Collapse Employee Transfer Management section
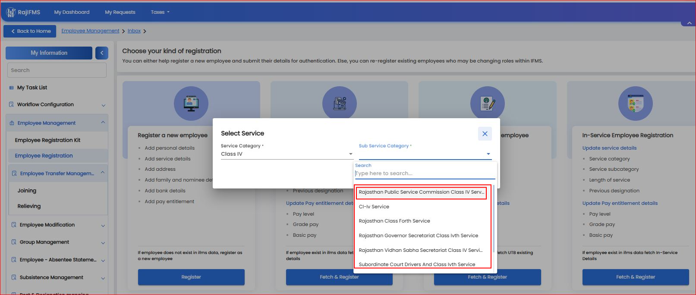The height and width of the screenshot is (295, 696). pyautogui.click(x=103, y=173)
